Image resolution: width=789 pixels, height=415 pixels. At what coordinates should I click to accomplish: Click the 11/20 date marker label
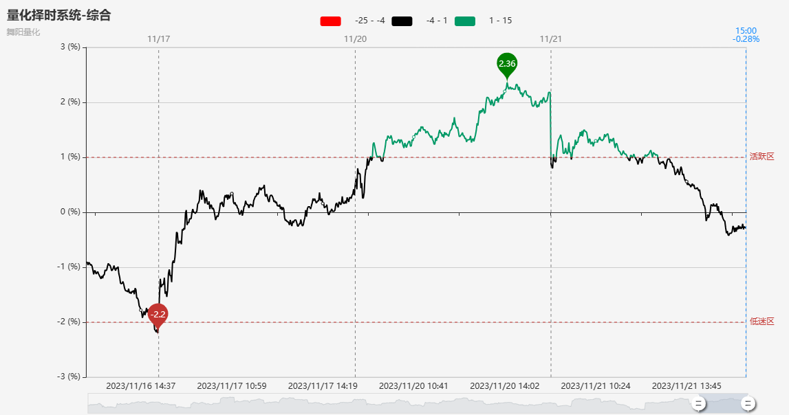(355, 39)
